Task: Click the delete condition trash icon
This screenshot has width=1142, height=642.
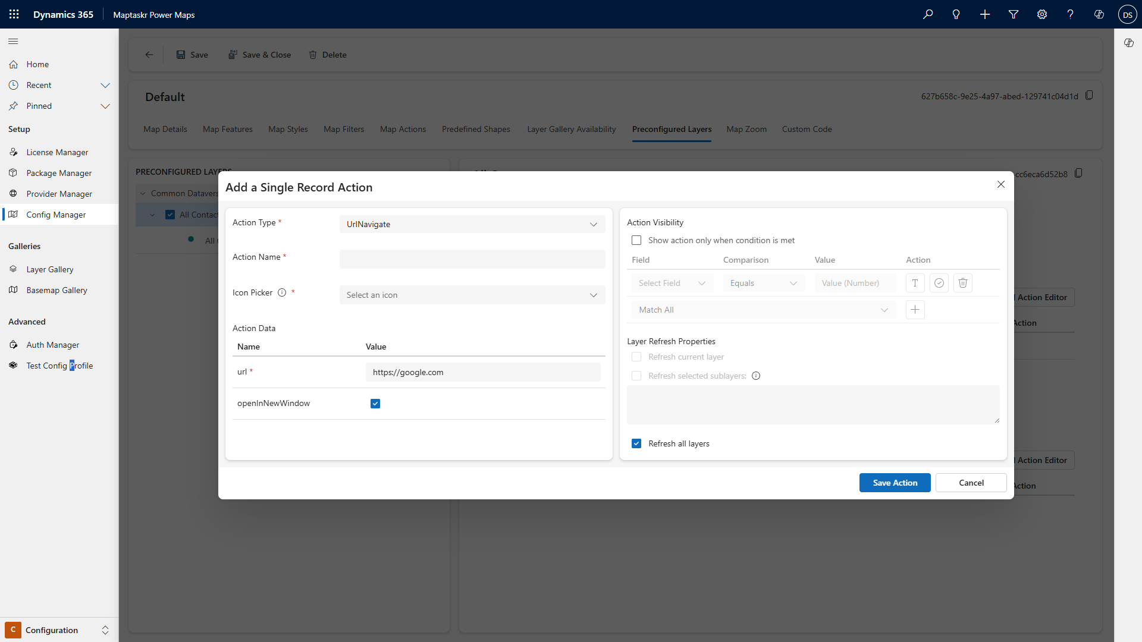Action: click(962, 283)
